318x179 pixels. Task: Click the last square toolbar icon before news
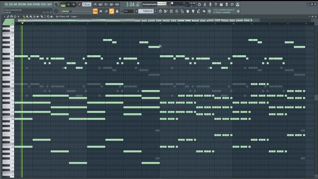pos(210,11)
